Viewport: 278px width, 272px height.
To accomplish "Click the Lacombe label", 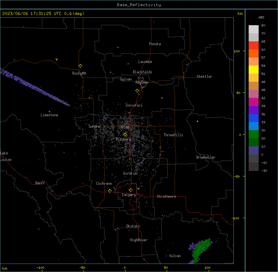I will (x=145, y=62).
